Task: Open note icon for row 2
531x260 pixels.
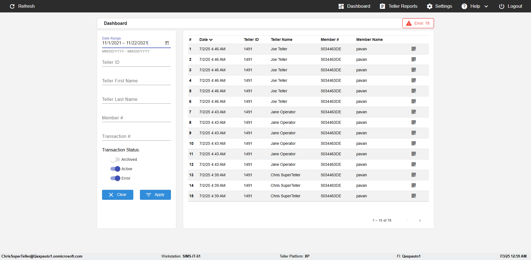Action: tap(414, 59)
